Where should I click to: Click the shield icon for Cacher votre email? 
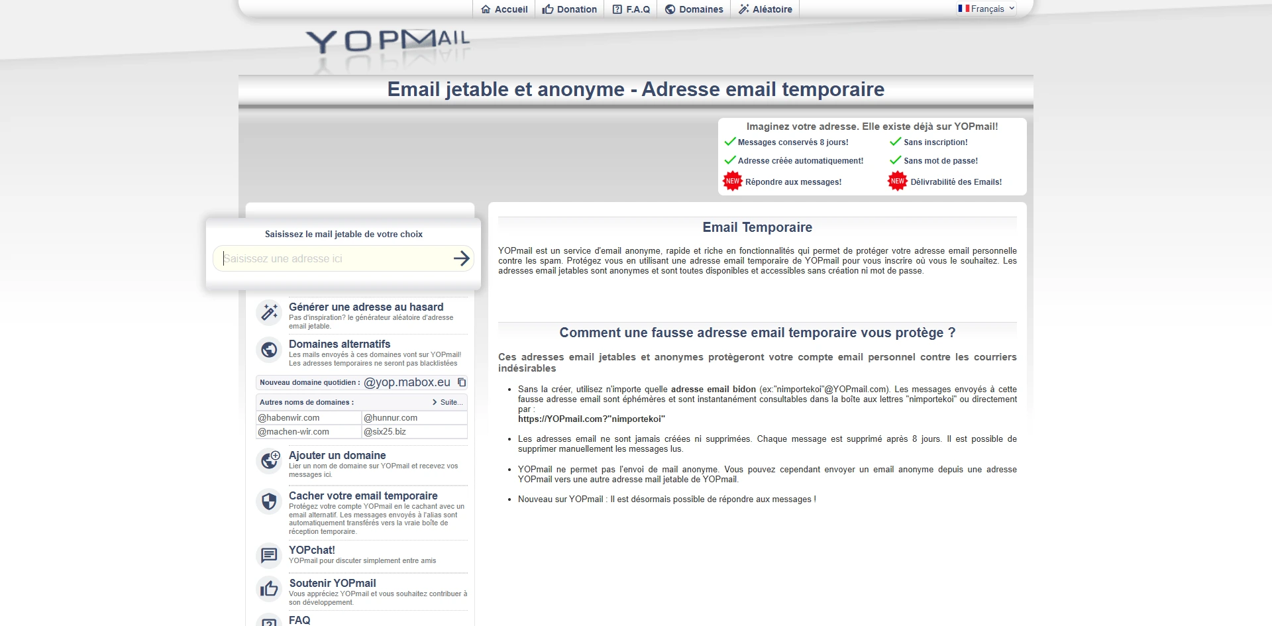tap(269, 501)
